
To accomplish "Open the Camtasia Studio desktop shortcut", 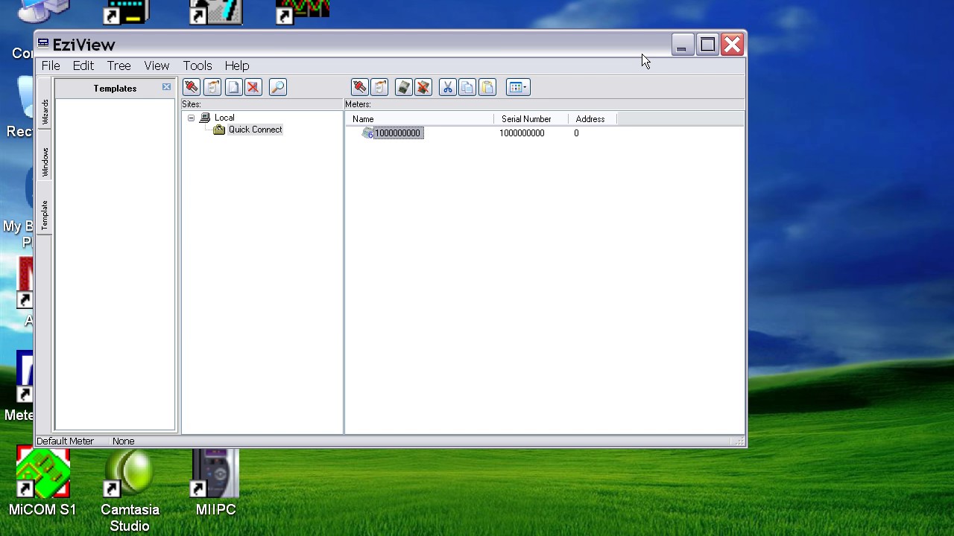I will click(130, 491).
